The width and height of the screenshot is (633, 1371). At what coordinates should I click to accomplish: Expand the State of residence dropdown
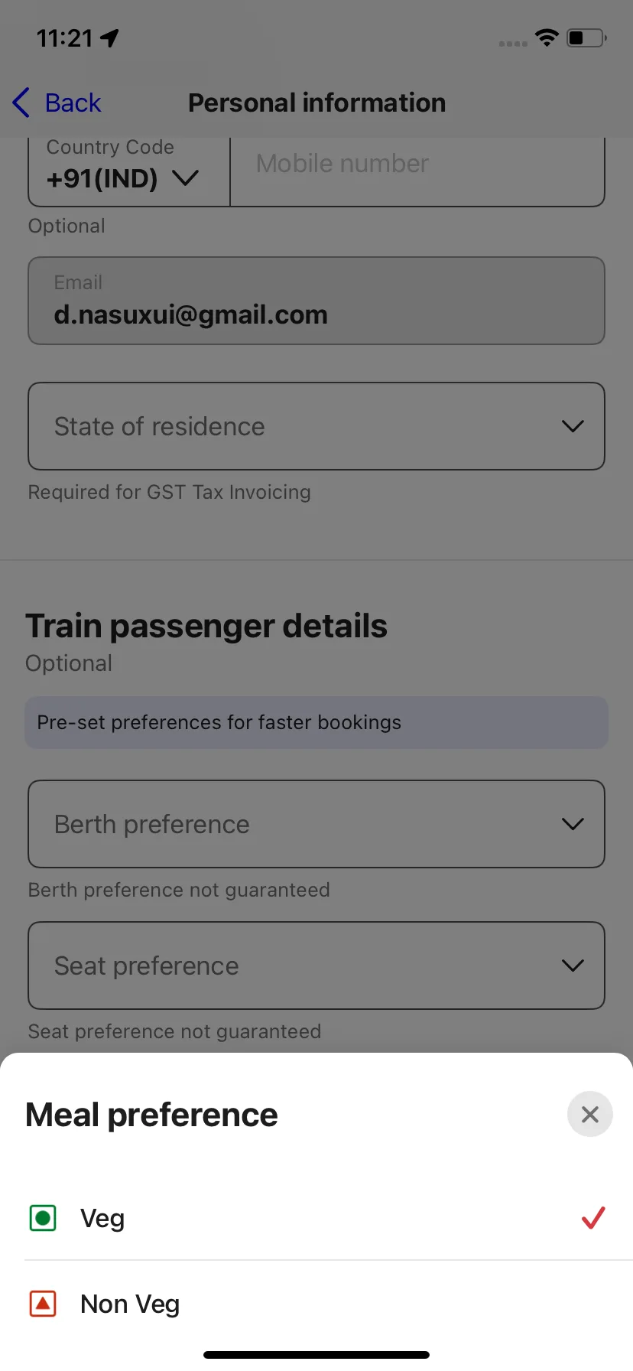[316, 426]
